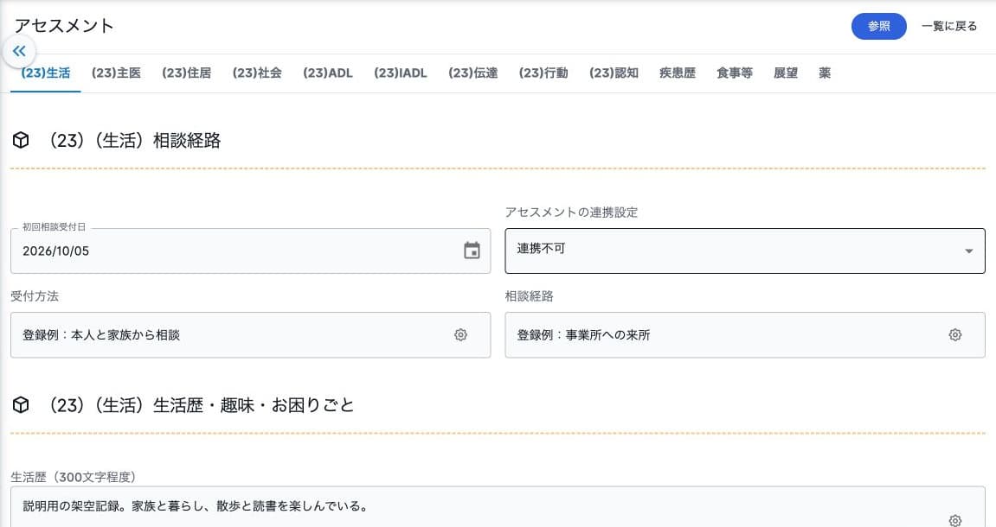This screenshot has height=527, width=996.
Task: Click 生活歴 text area with 説明用の架空記録
Action: [498, 507]
